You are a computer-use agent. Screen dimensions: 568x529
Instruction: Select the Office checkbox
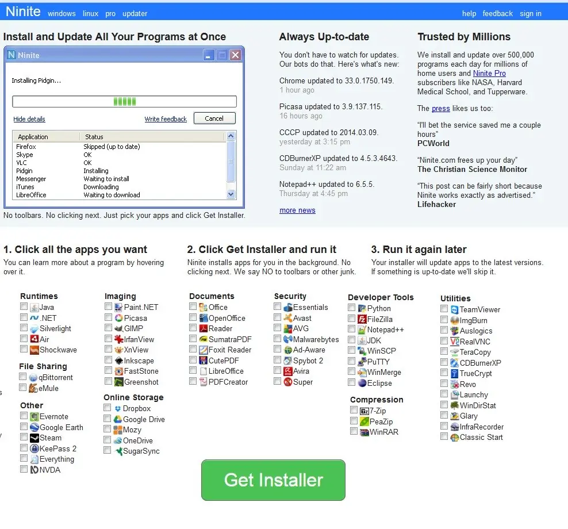pyautogui.click(x=193, y=306)
